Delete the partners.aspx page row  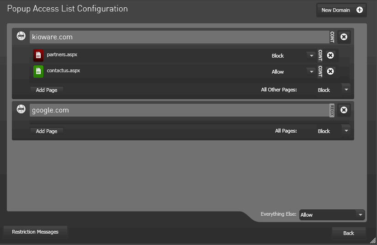point(330,55)
